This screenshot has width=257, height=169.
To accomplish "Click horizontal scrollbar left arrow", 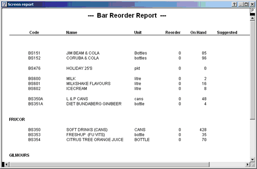I will pos(7,164).
